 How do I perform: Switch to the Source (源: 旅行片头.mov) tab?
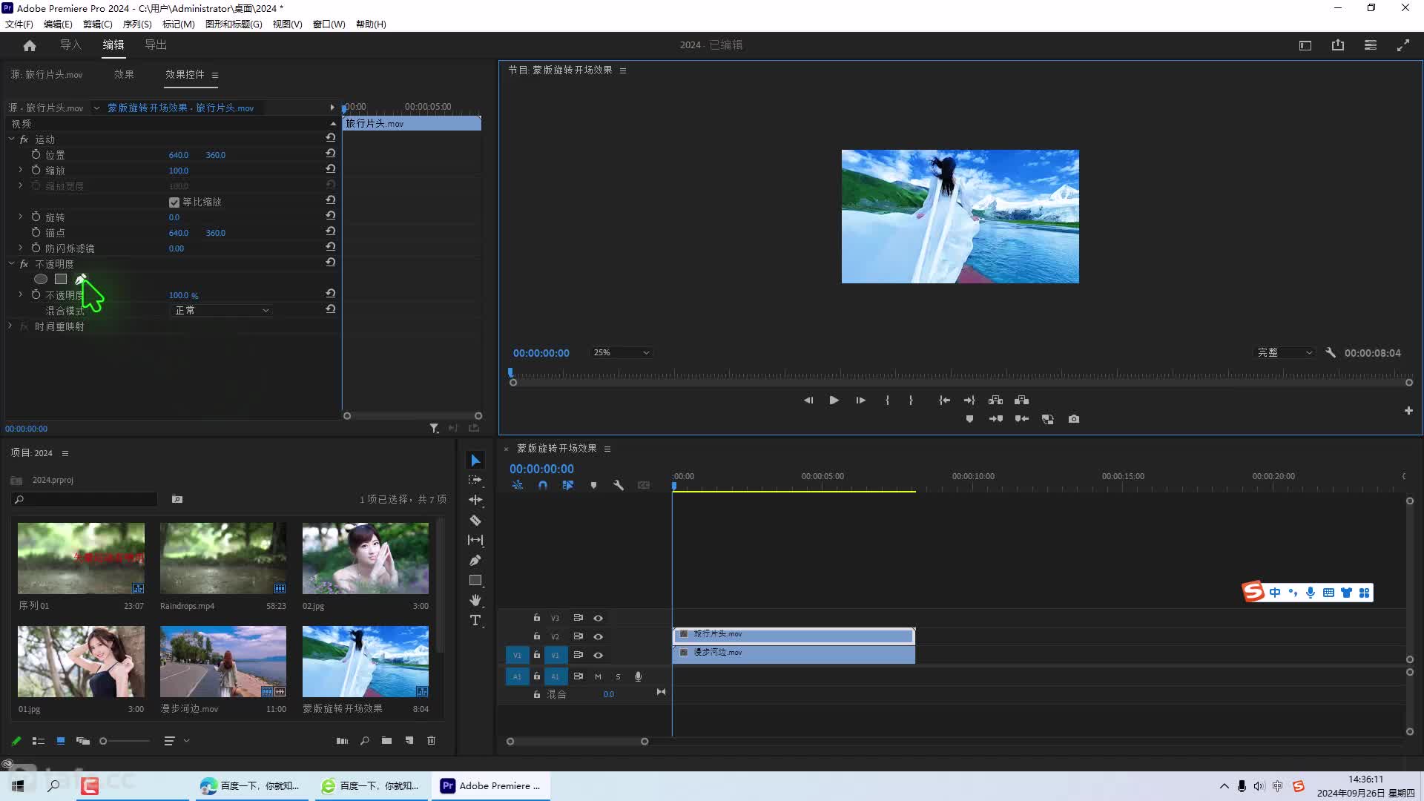(x=47, y=75)
